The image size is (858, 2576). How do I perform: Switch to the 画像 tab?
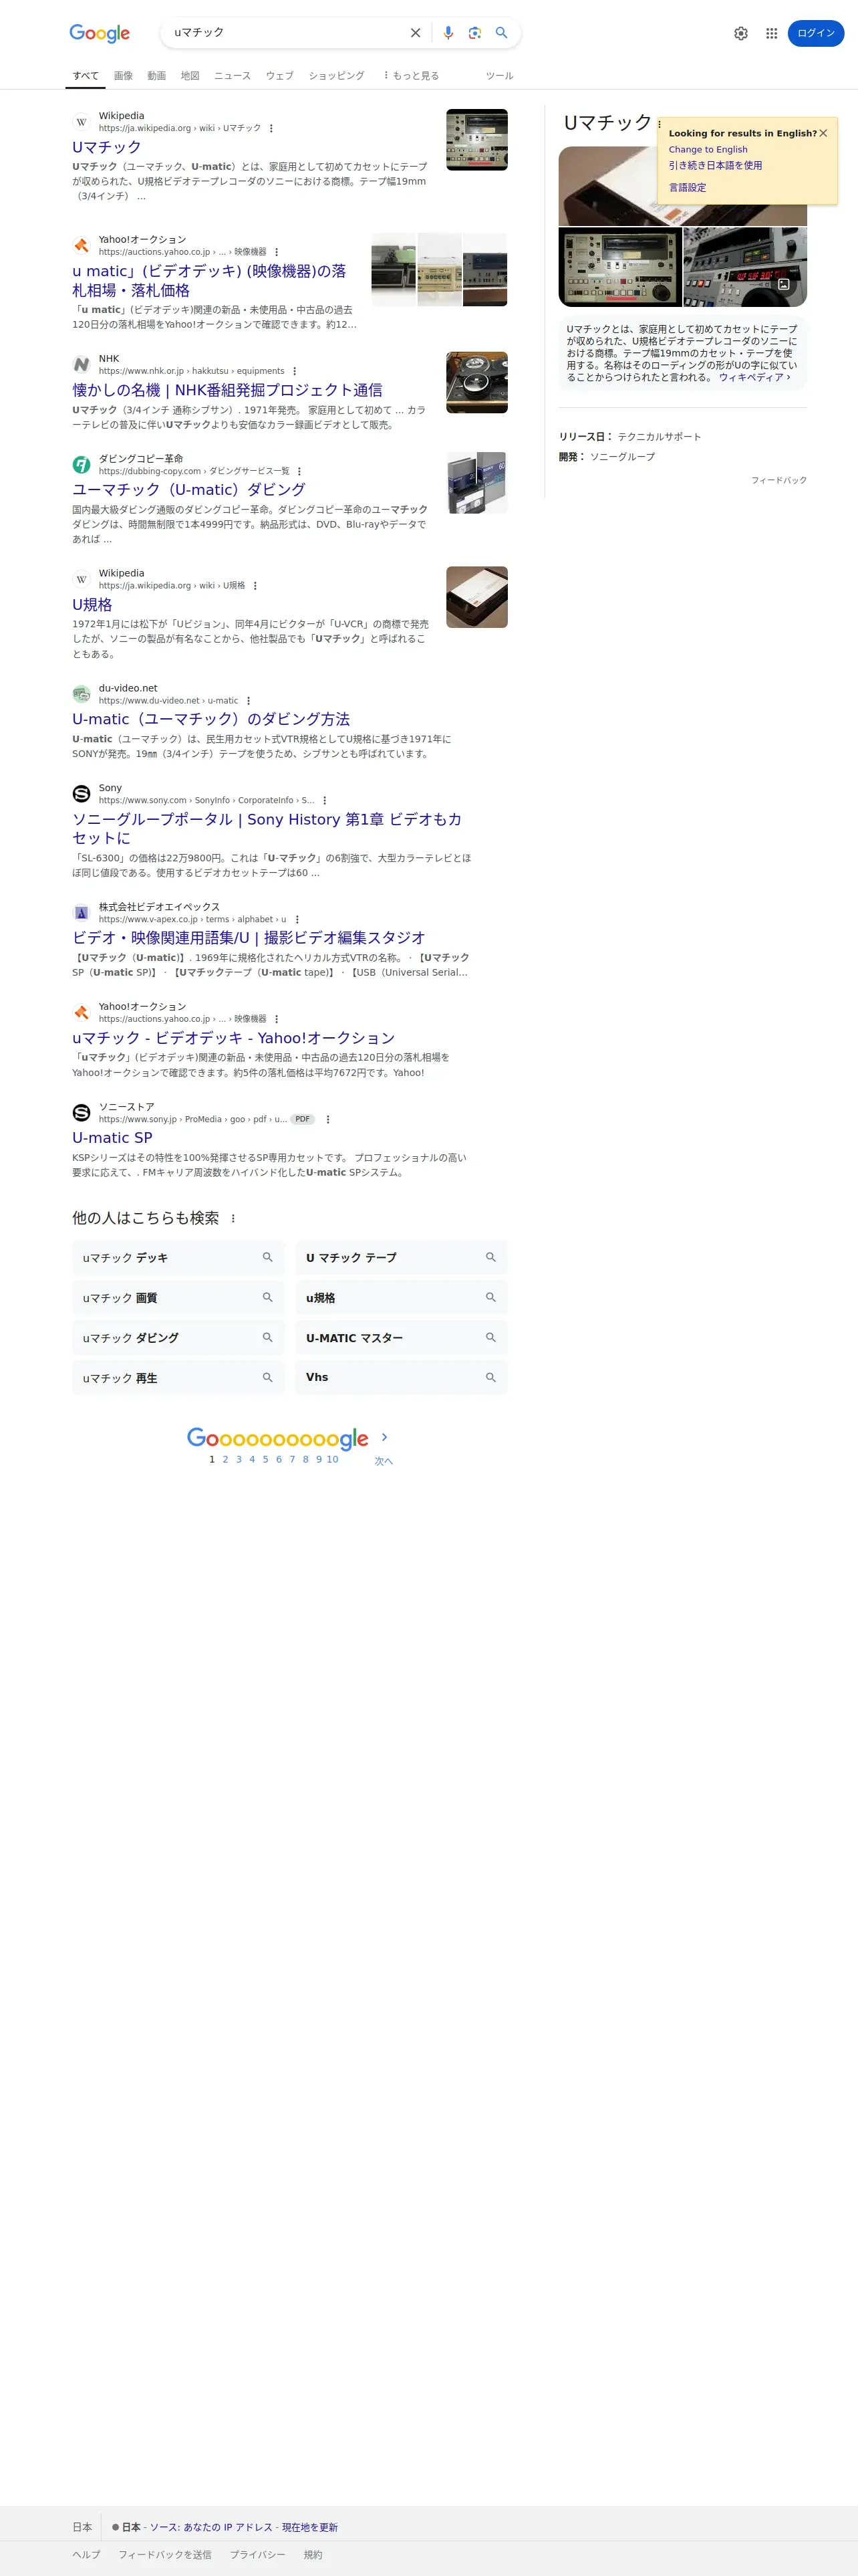[123, 76]
